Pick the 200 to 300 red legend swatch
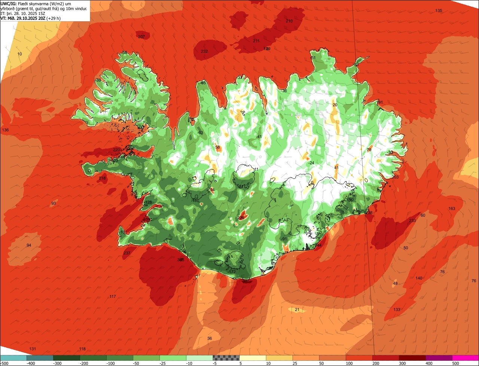The width and height of the screenshot is (479, 366). tap(385, 358)
